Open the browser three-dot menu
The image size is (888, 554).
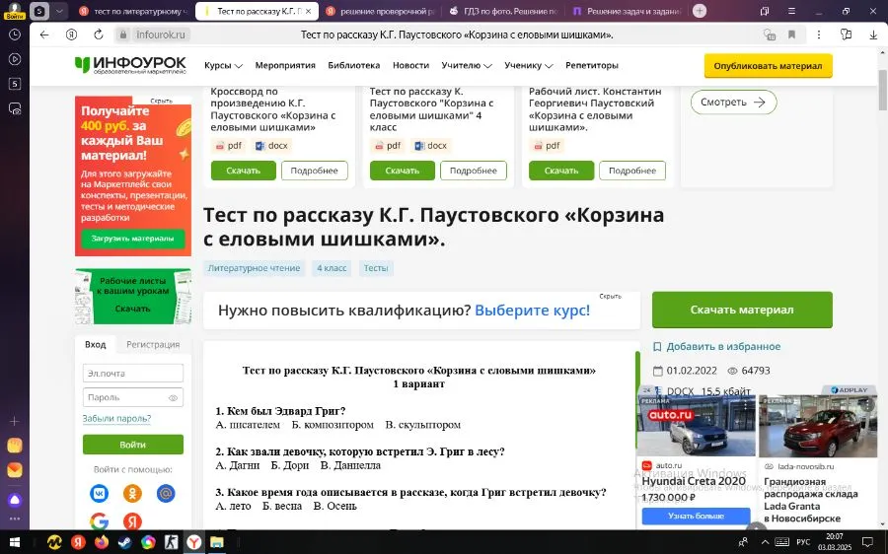818,35
